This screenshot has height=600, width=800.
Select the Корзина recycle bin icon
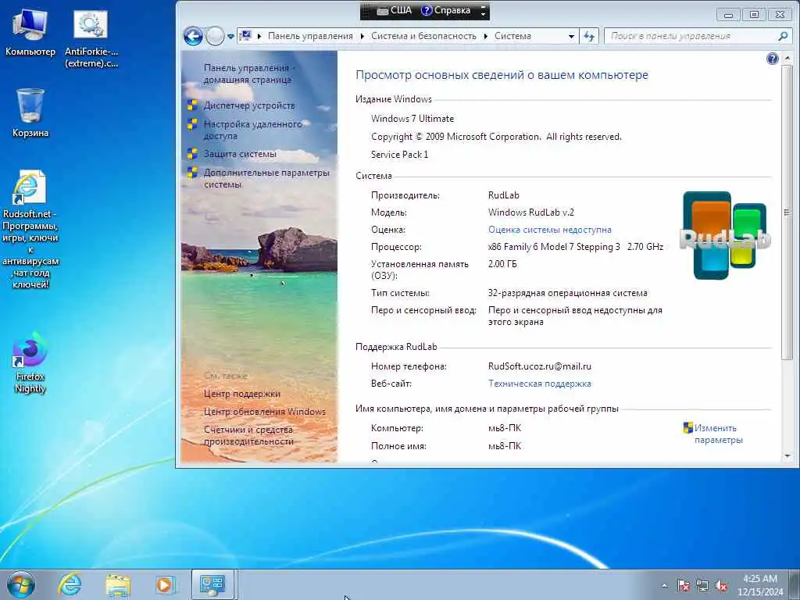(30, 113)
